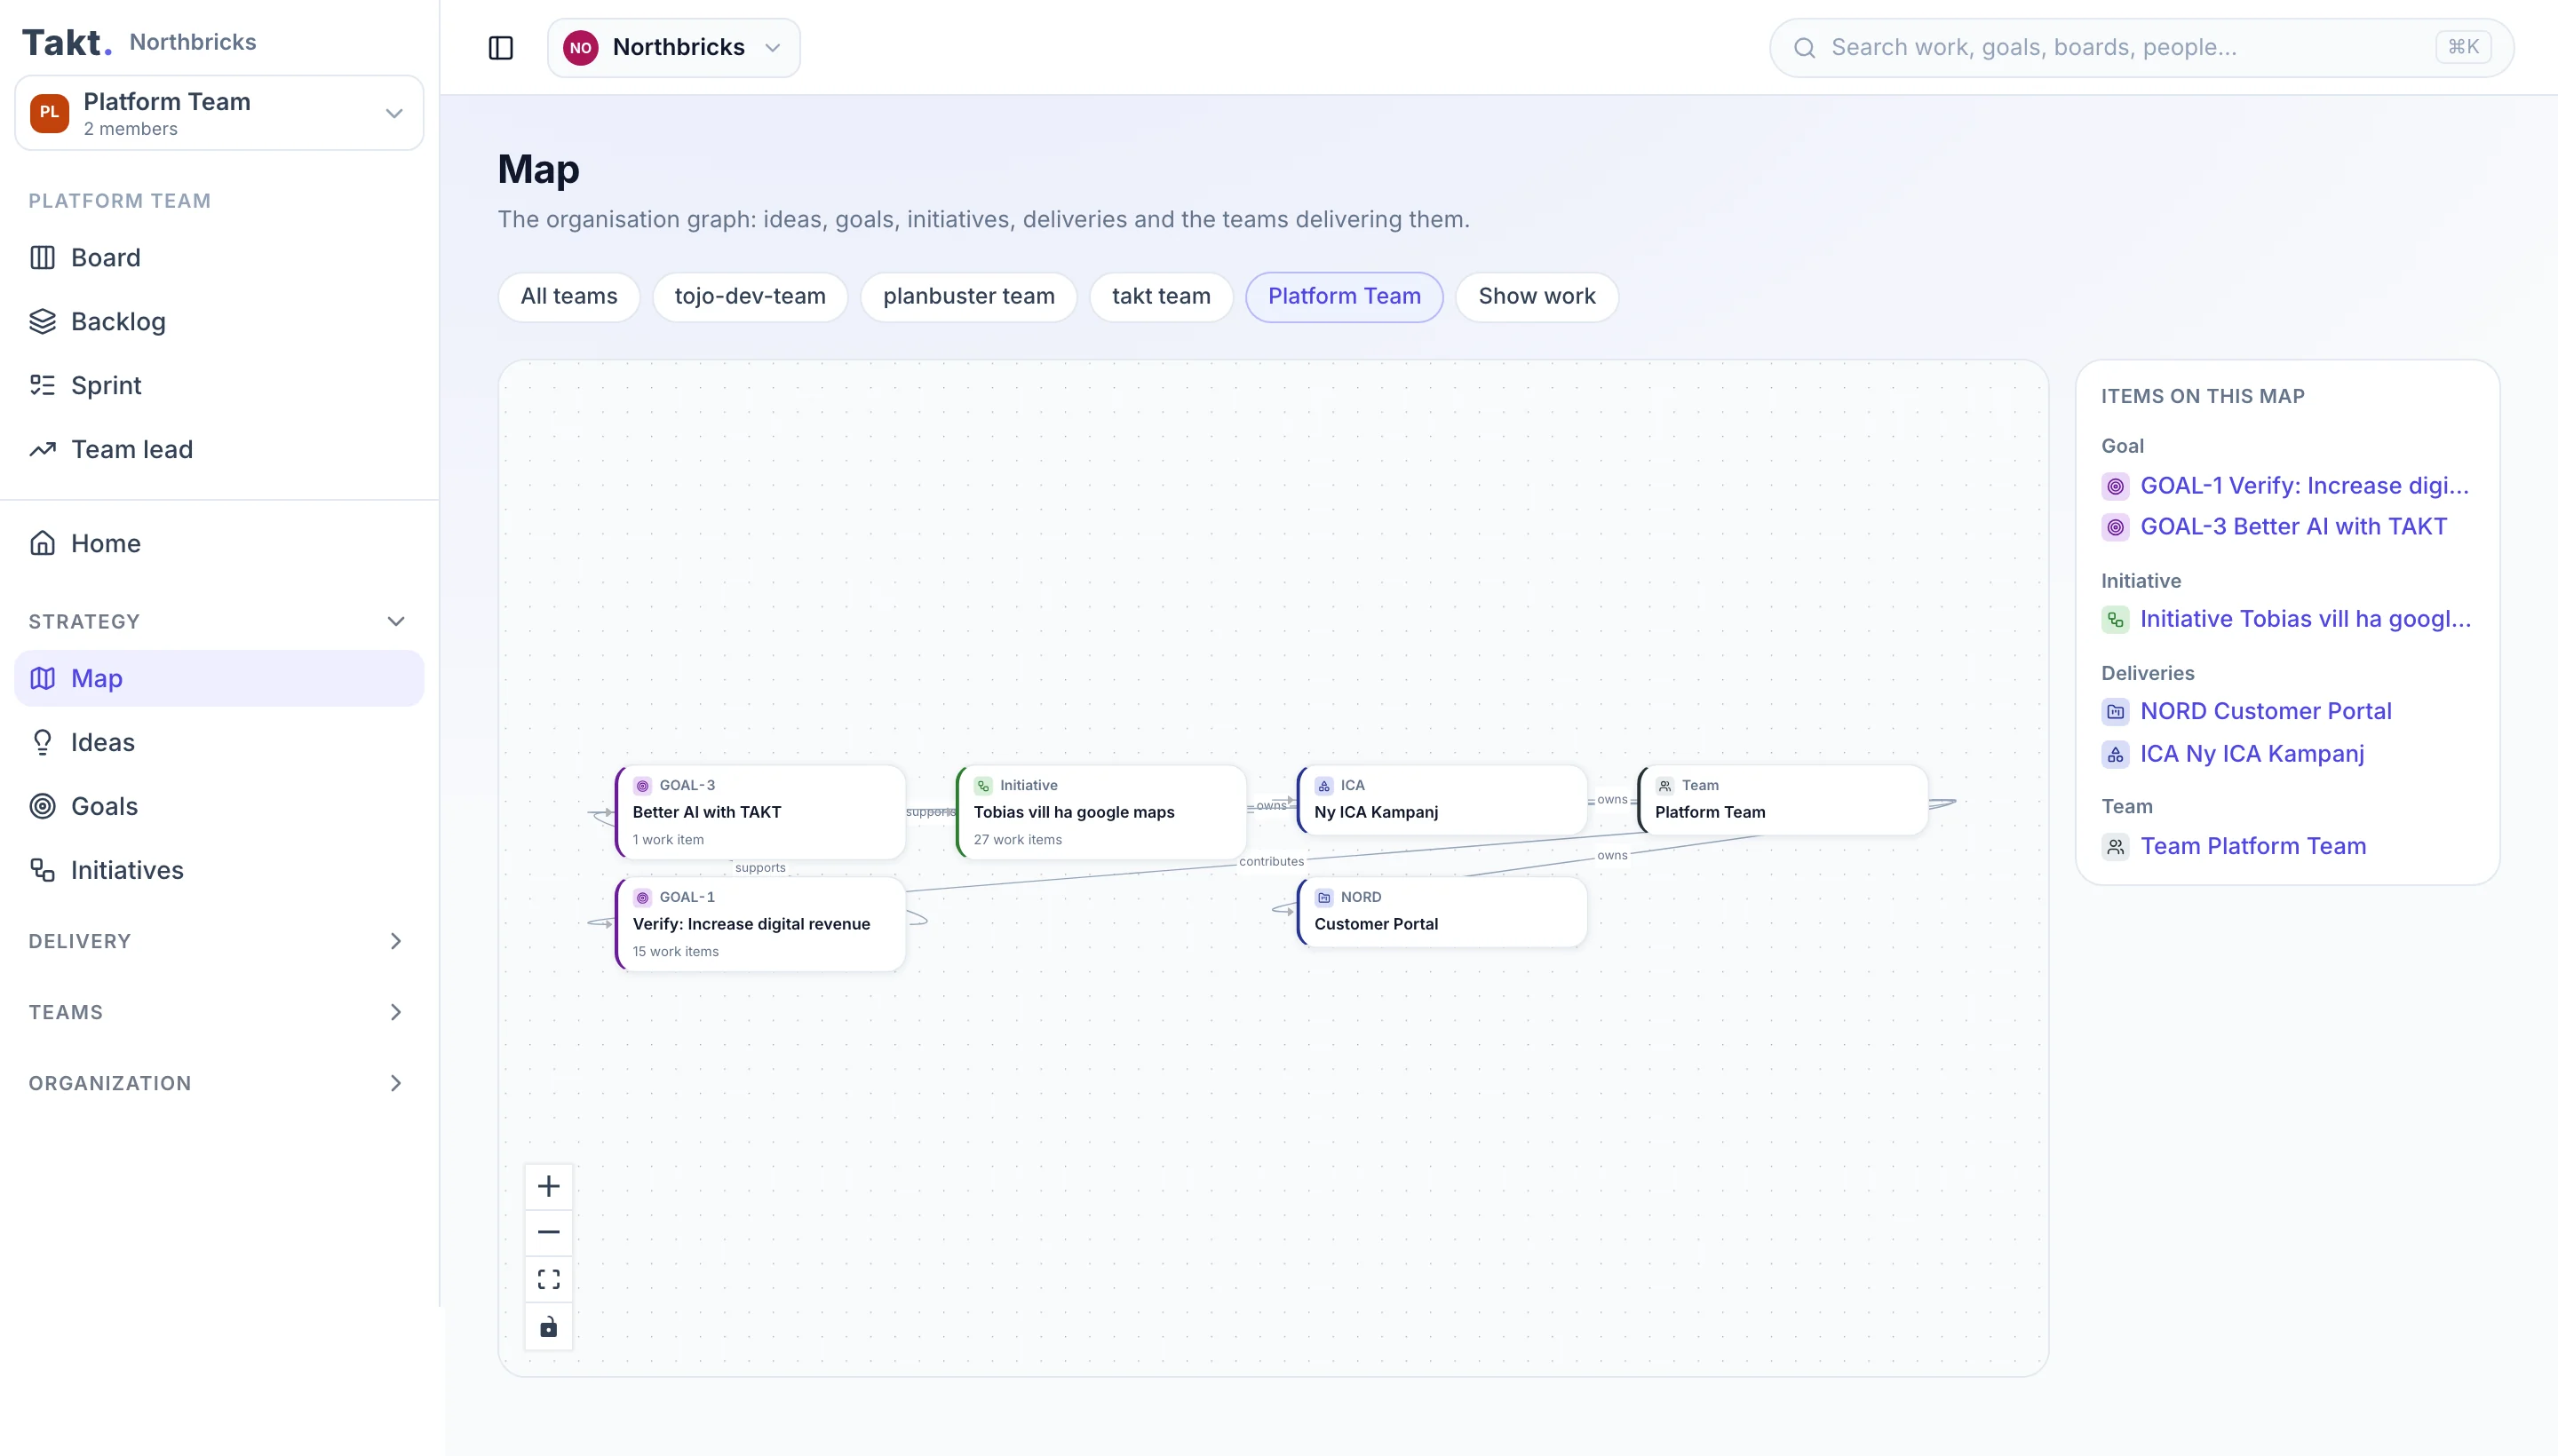Viewport: 2558px width, 1456px height.
Task: Toggle the Show work filter
Action: click(x=1537, y=297)
